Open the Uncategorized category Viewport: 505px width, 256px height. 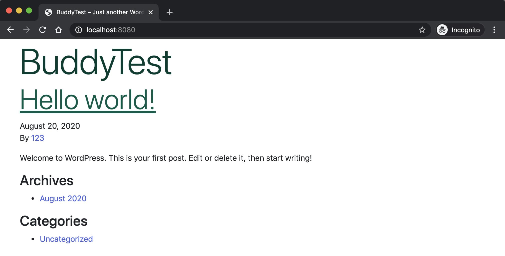67,239
